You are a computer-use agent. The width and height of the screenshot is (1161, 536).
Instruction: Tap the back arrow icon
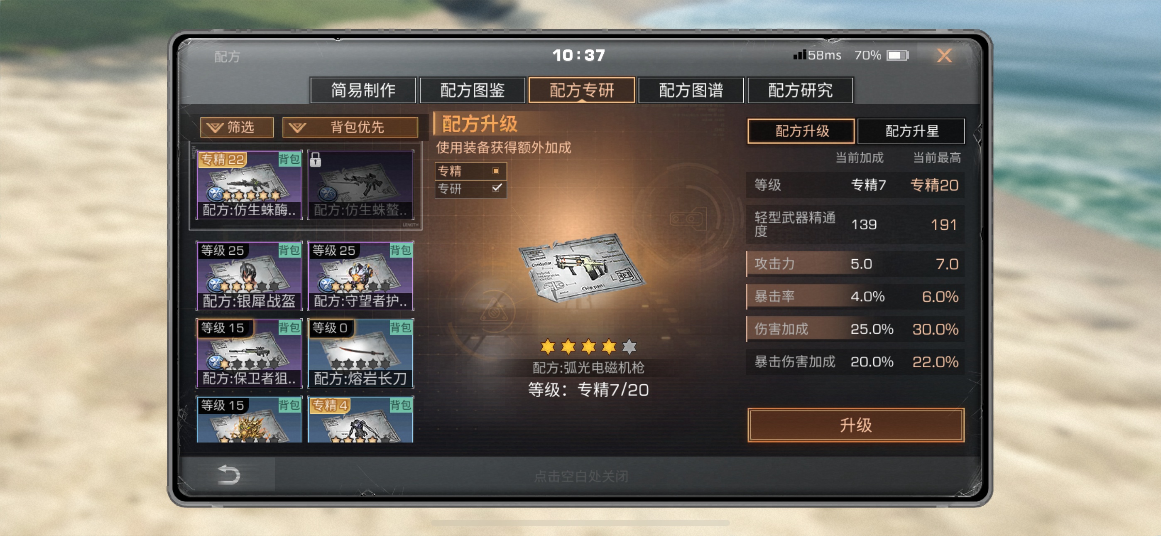pos(228,475)
